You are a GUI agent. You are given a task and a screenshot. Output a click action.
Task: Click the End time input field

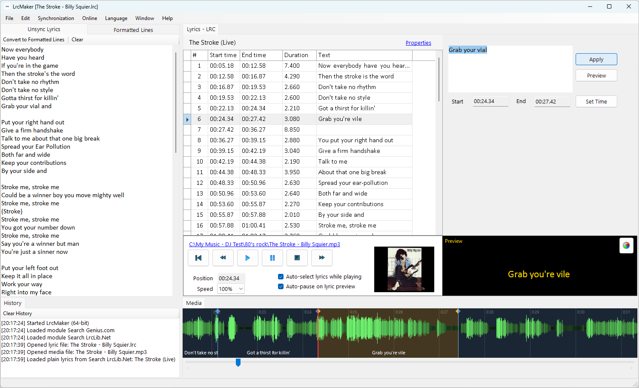(x=552, y=101)
